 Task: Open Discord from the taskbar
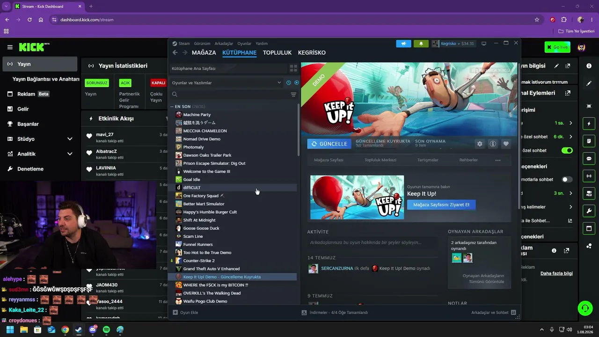[x=93, y=330]
